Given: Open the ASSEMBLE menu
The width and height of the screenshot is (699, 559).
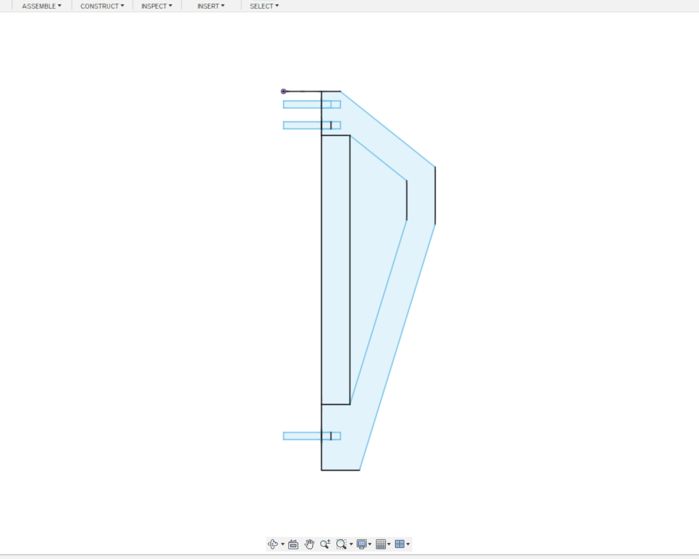Looking at the screenshot, I should click(x=41, y=6).
